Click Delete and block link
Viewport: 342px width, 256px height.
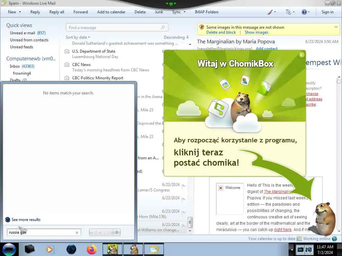tap(221, 32)
